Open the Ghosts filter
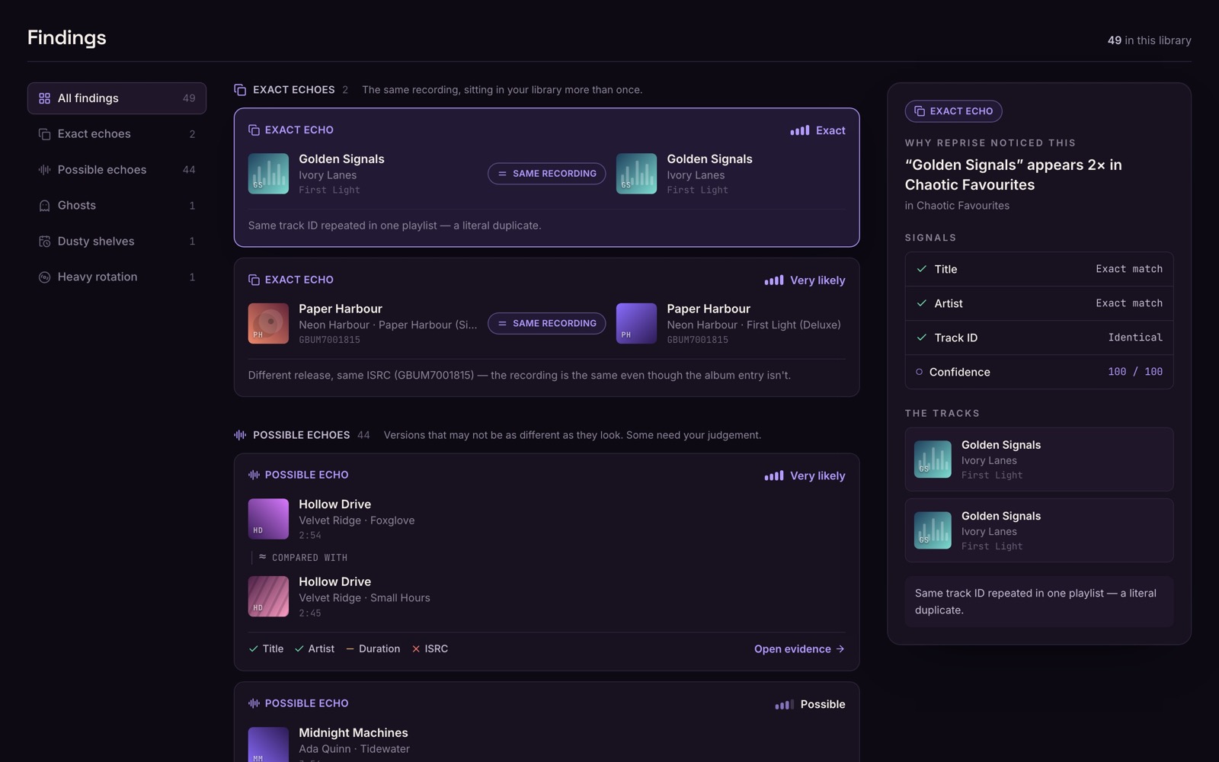 point(117,206)
